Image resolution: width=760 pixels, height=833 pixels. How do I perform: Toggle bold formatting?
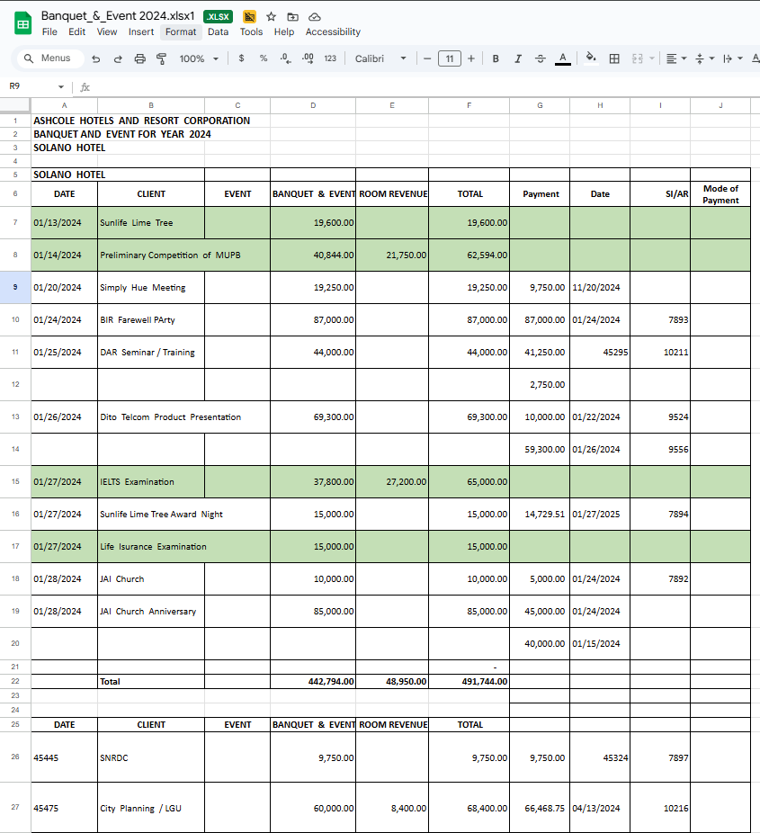tap(496, 58)
